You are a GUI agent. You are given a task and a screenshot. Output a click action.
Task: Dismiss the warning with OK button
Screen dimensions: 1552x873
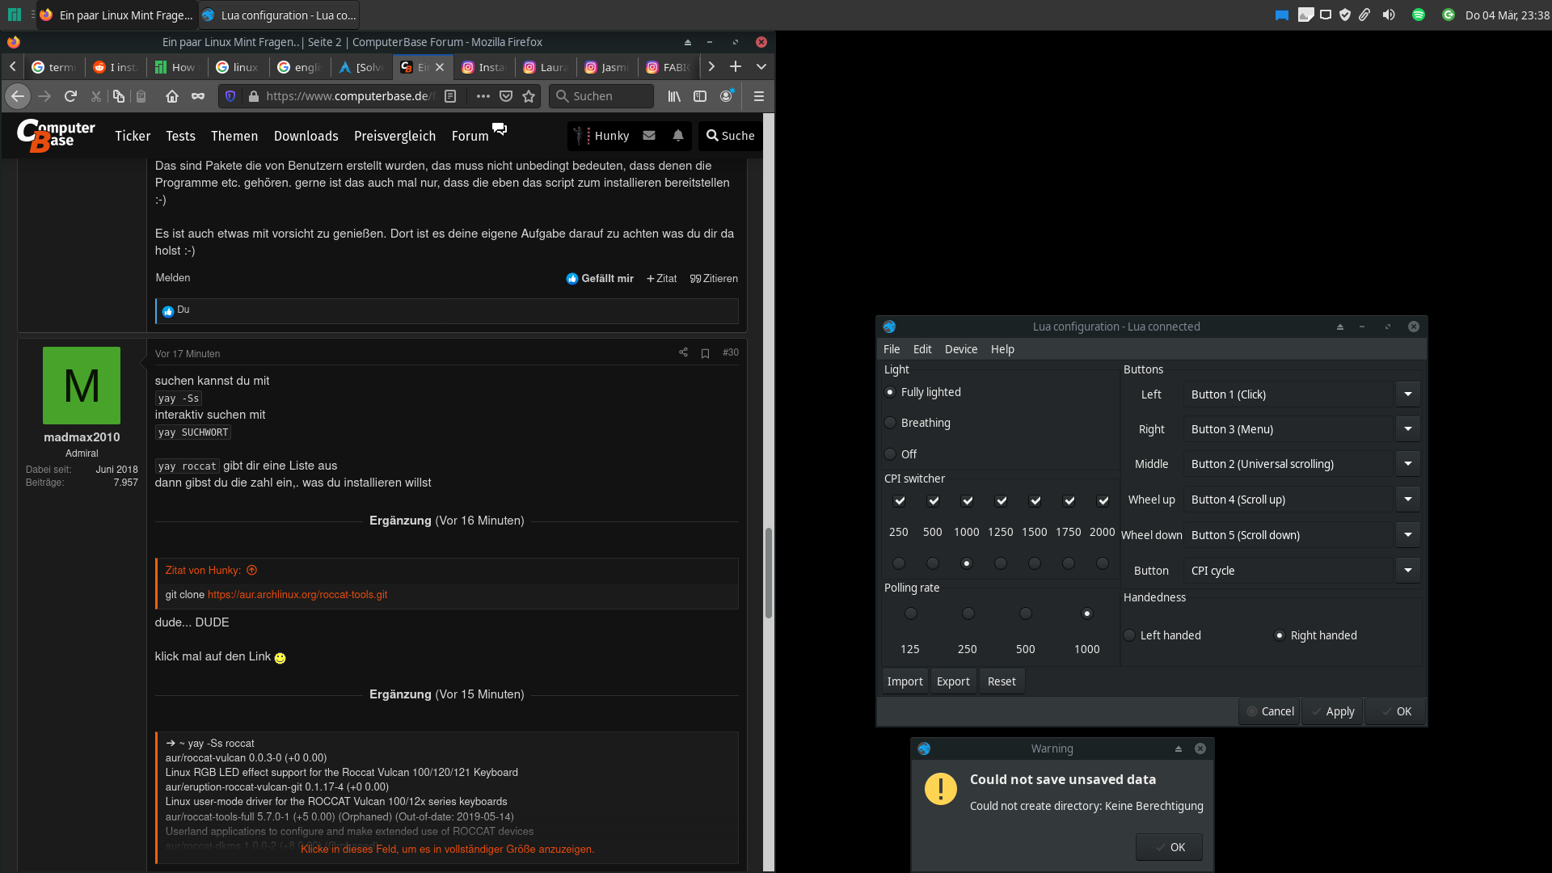pos(1169,847)
